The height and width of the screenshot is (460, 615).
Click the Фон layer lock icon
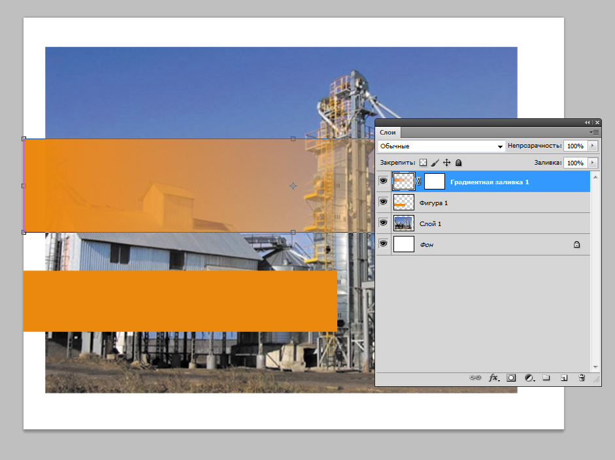tap(576, 244)
